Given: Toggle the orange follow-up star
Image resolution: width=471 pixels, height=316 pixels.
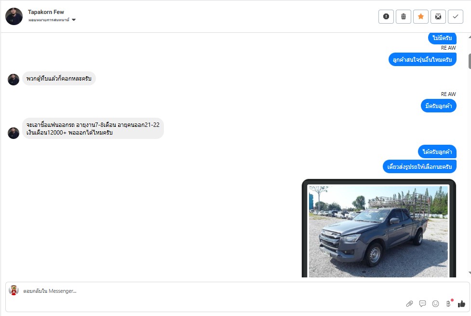Looking at the screenshot, I should point(421,16).
